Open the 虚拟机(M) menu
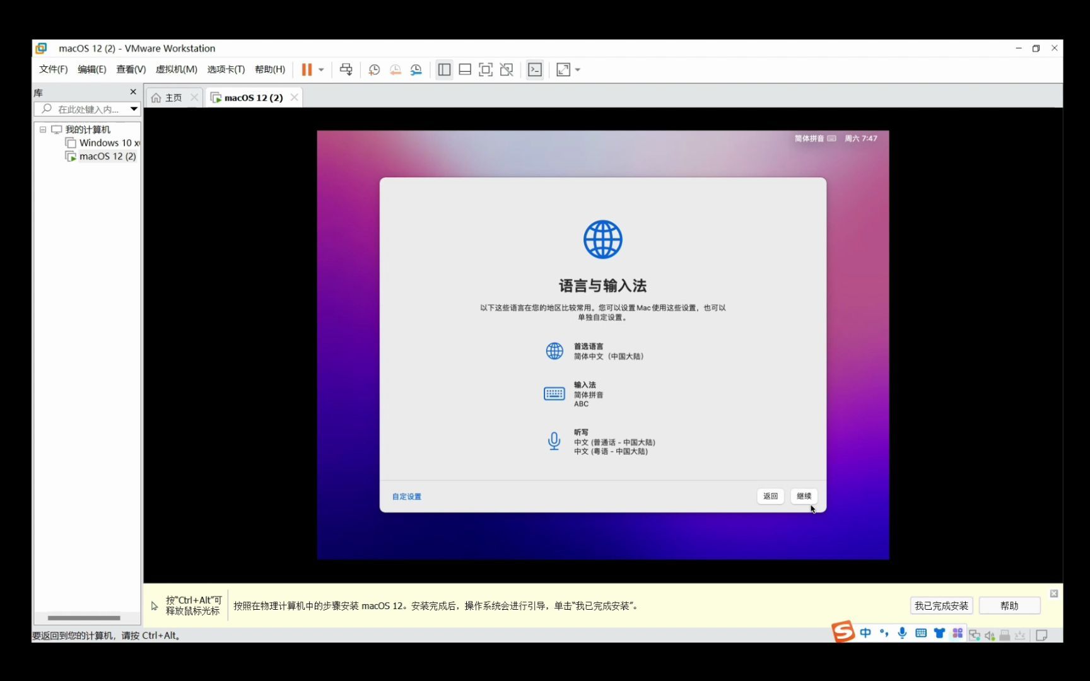 [x=176, y=69]
